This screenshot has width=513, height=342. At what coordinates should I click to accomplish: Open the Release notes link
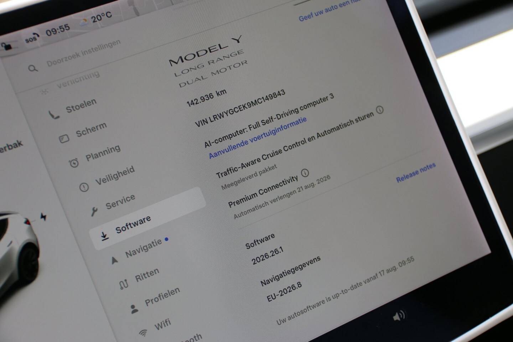click(x=416, y=173)
